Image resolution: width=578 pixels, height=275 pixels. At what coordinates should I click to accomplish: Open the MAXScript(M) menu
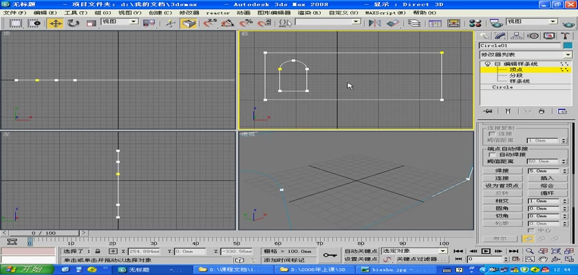[385, 12]
